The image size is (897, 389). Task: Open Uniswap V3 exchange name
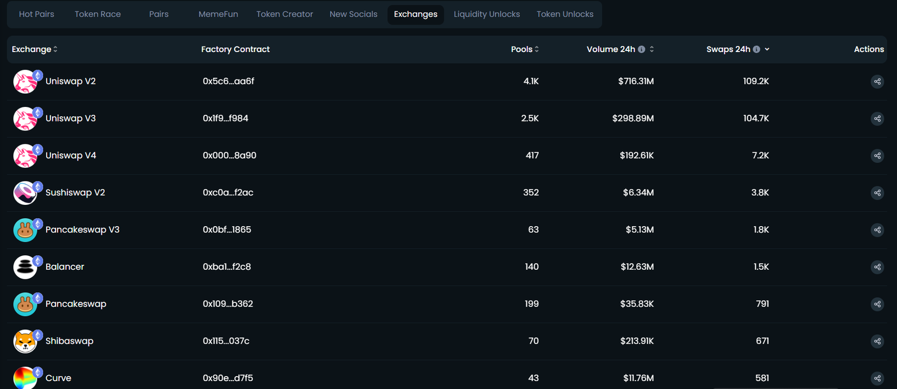point(71,119)
